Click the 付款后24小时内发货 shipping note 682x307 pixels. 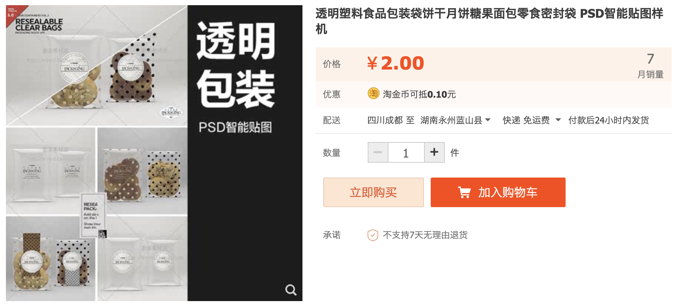pos(608,120)
